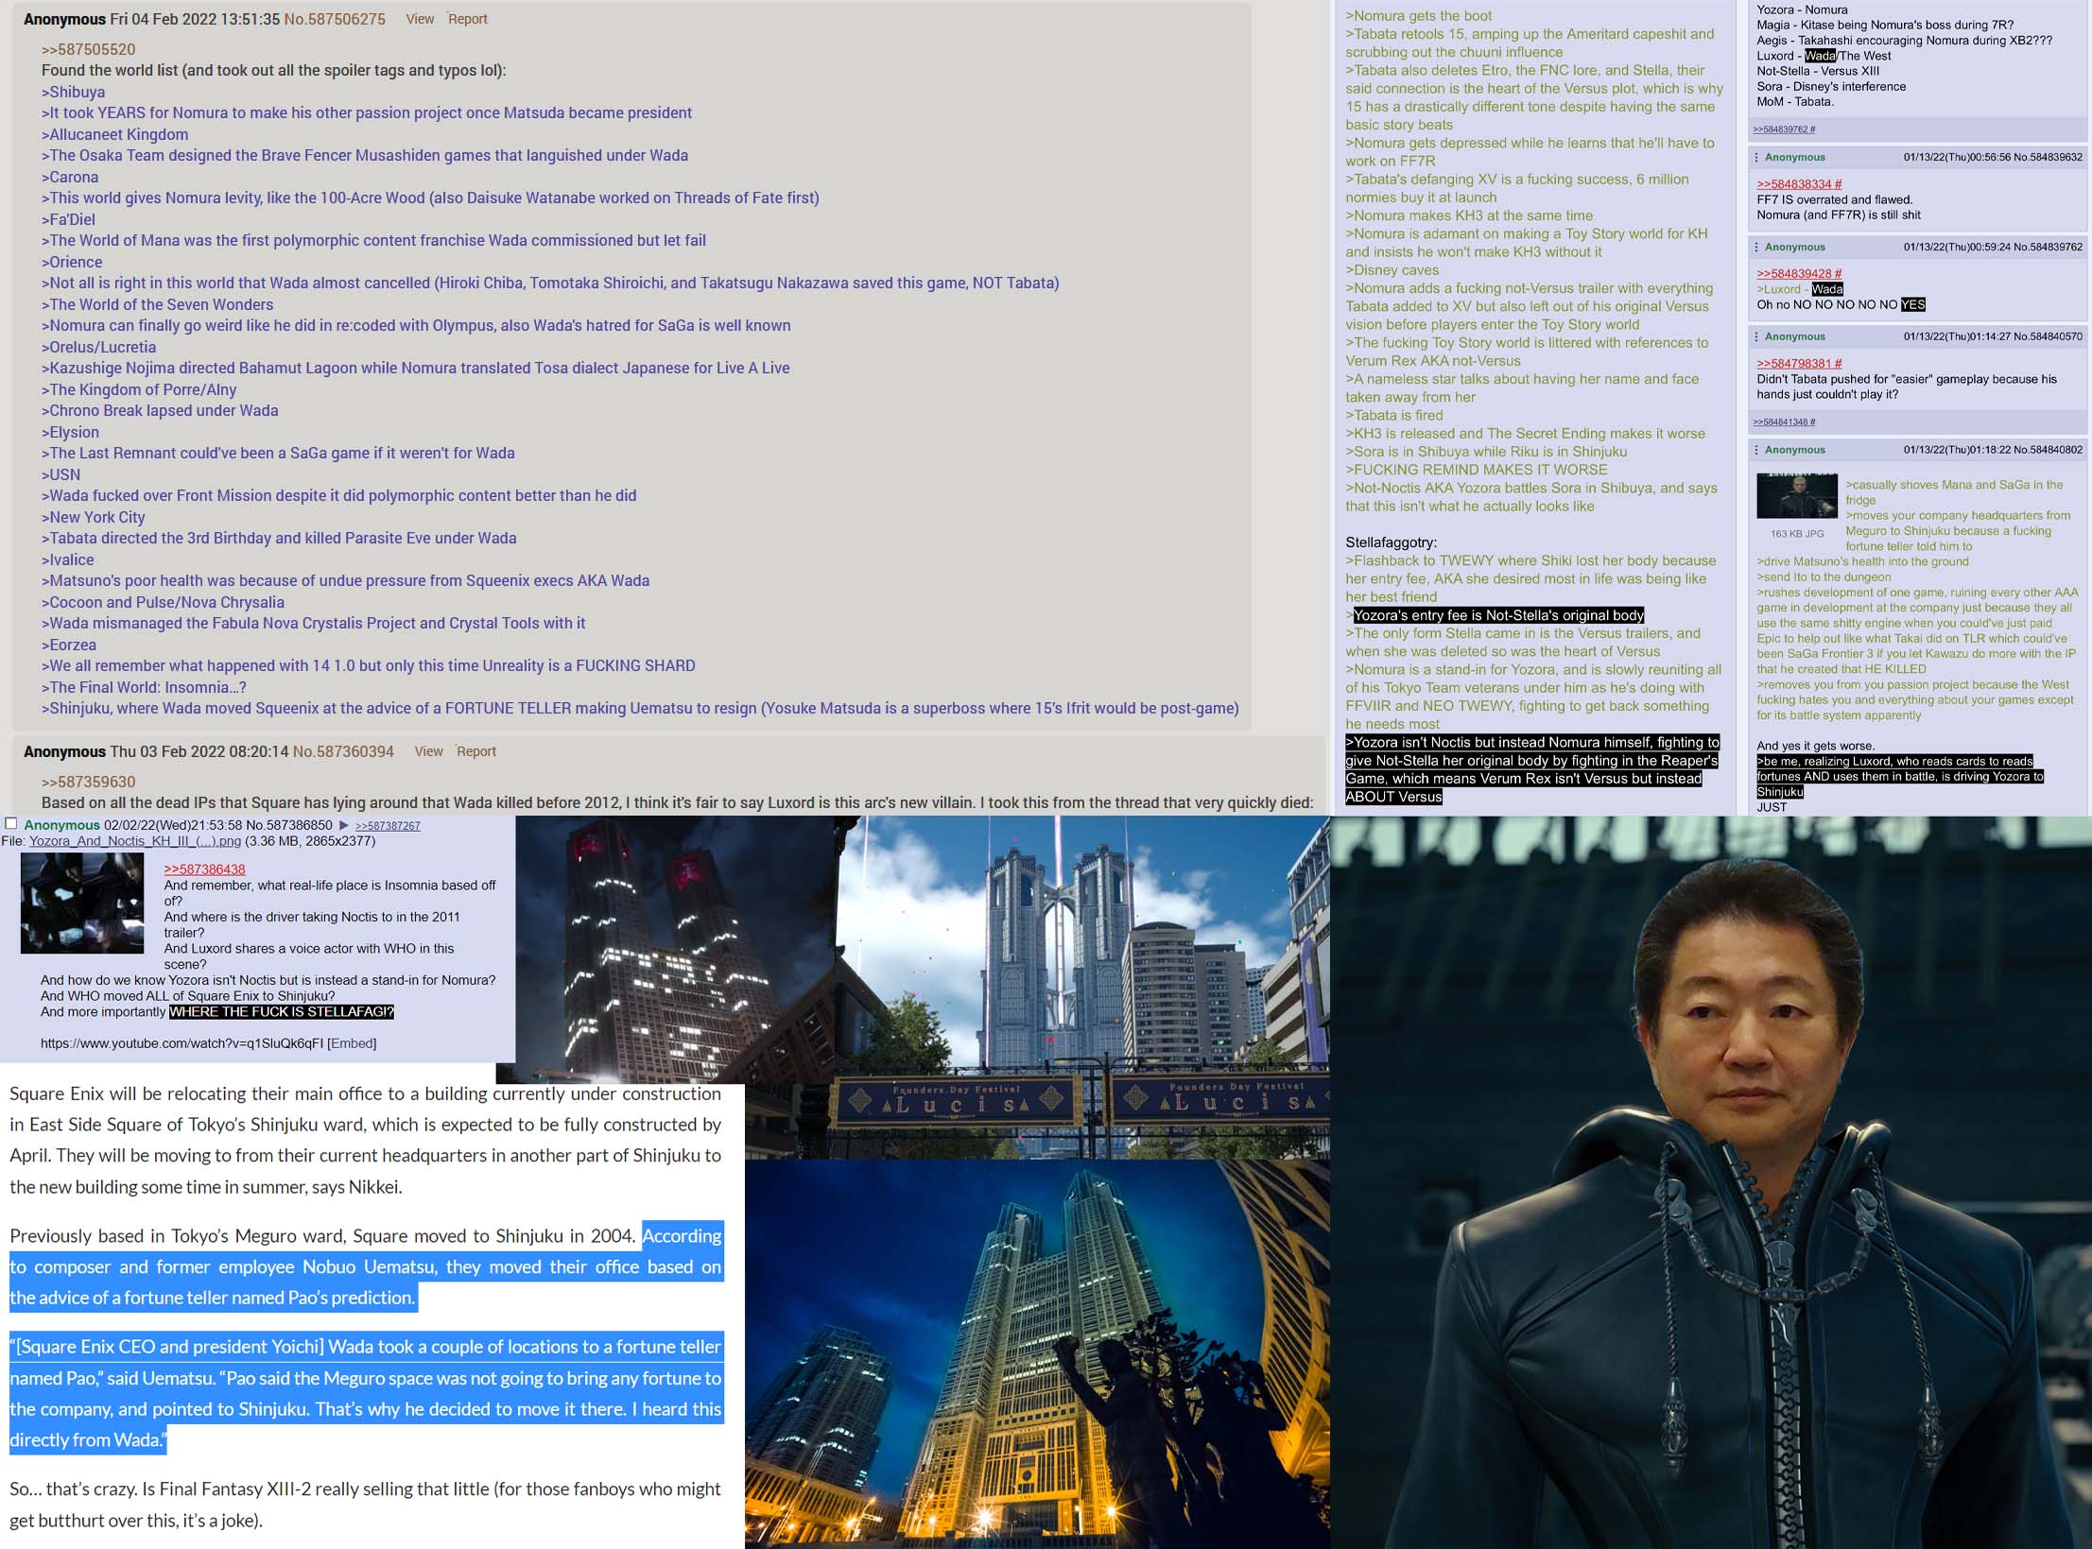This screenshot has height=1549, width=2092.
Task: Click spoiler text 'Yozora's entry fee is Not-Stella's original body'
Action: 1498,615
